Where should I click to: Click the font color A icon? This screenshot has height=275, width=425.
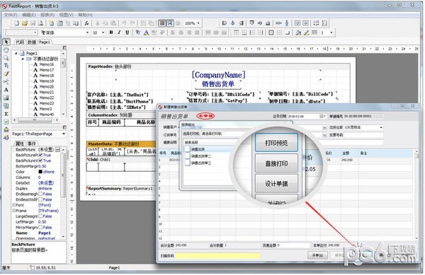click(x=146, y=33)
